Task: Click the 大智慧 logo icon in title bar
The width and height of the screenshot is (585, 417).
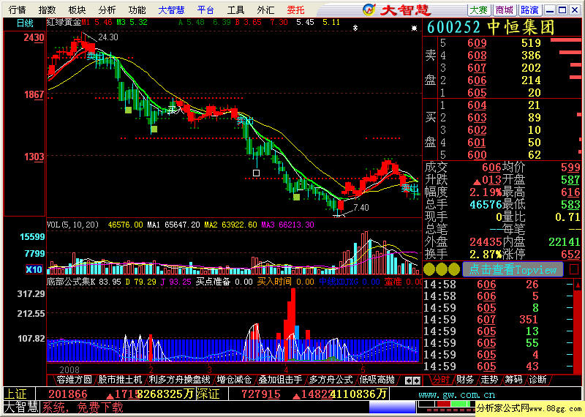Action: [369, 10]
